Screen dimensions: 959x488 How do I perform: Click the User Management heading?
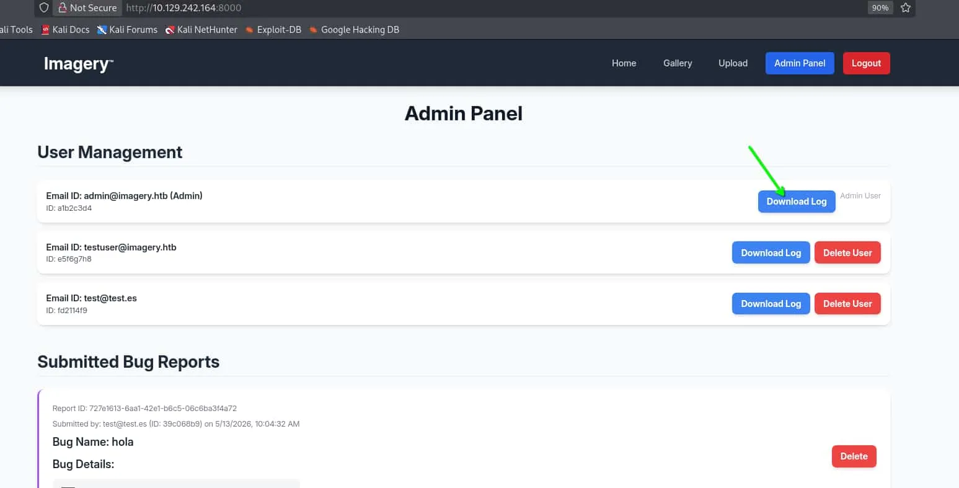point(110,152)
